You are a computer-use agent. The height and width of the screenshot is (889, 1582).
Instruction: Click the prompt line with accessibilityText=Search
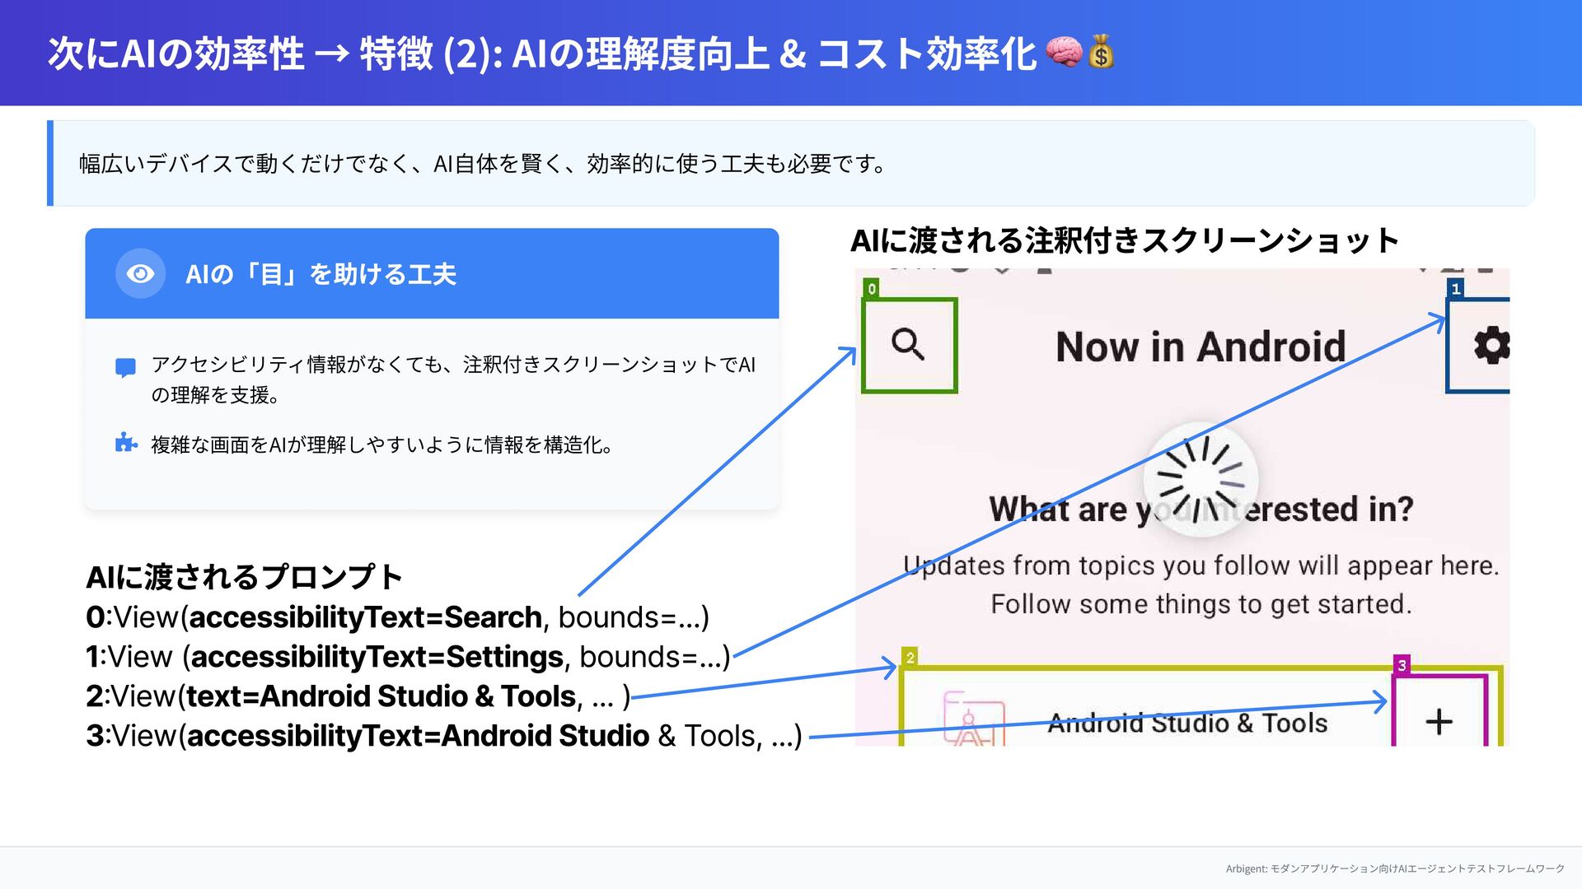[397, 617]
